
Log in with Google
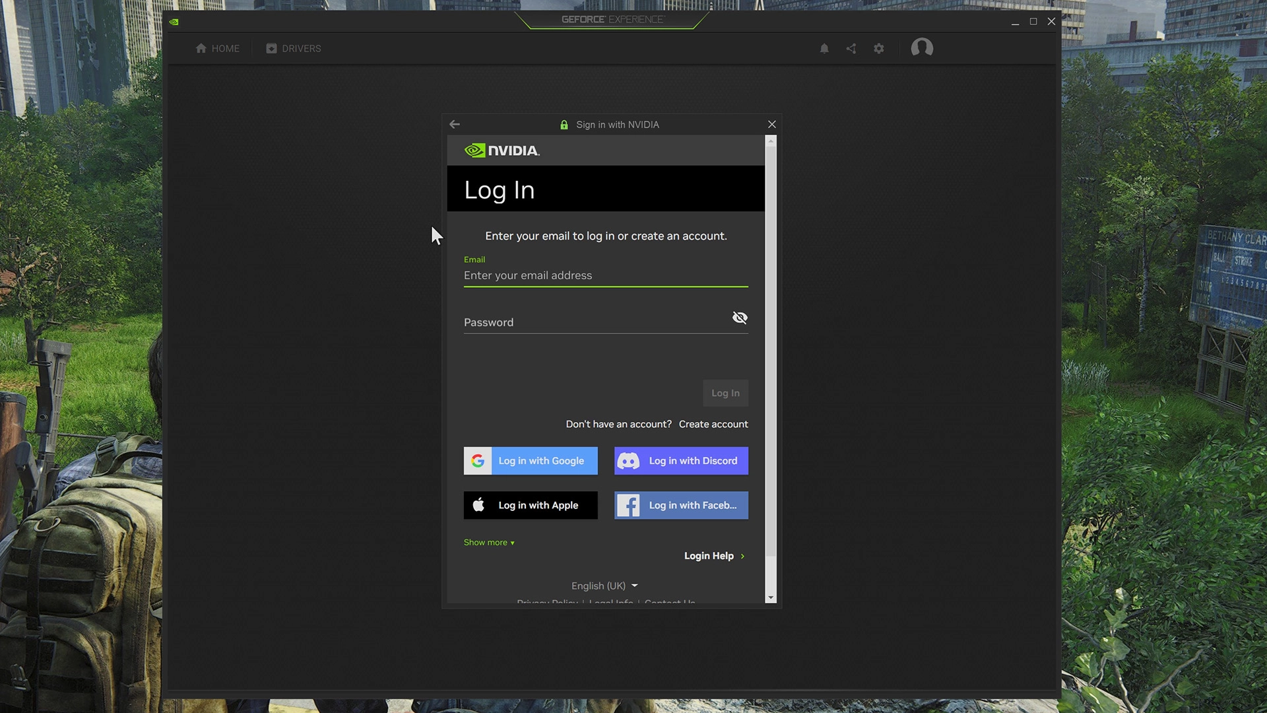click(x=531, y=461)
